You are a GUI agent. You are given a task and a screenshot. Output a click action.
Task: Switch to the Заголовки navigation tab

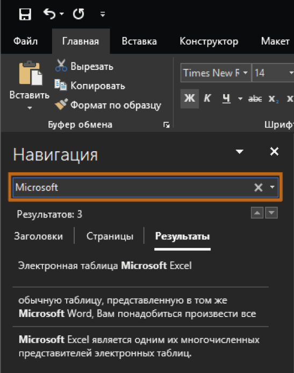[39, 236]
